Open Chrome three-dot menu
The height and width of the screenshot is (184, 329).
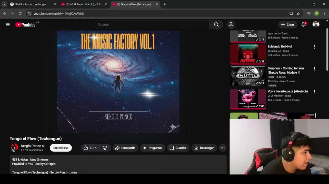[x=324, y=14]
